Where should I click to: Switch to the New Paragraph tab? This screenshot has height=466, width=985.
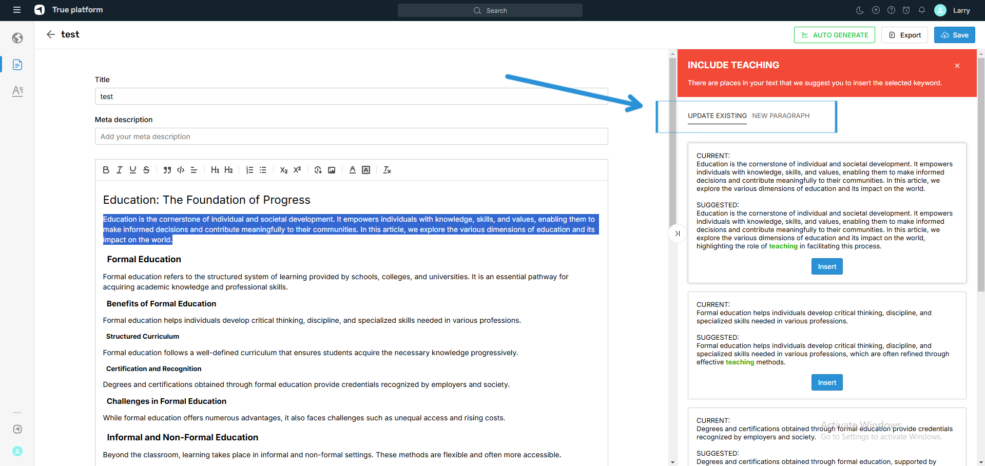(781, 116)
